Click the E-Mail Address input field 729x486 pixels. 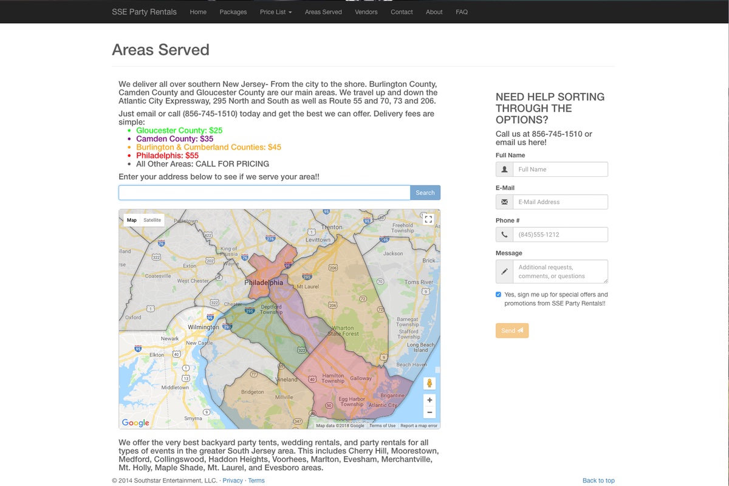(x=560, y=202)
